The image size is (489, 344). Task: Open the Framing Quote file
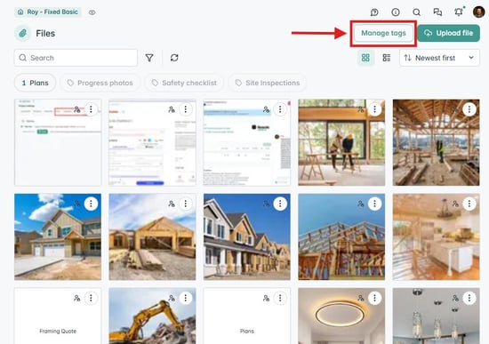click(x=58, y=316)
